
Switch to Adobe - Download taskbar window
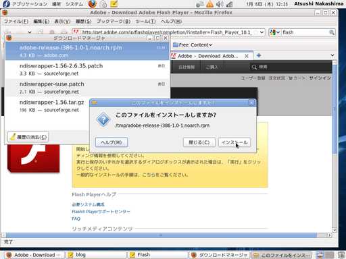[34, 255]
